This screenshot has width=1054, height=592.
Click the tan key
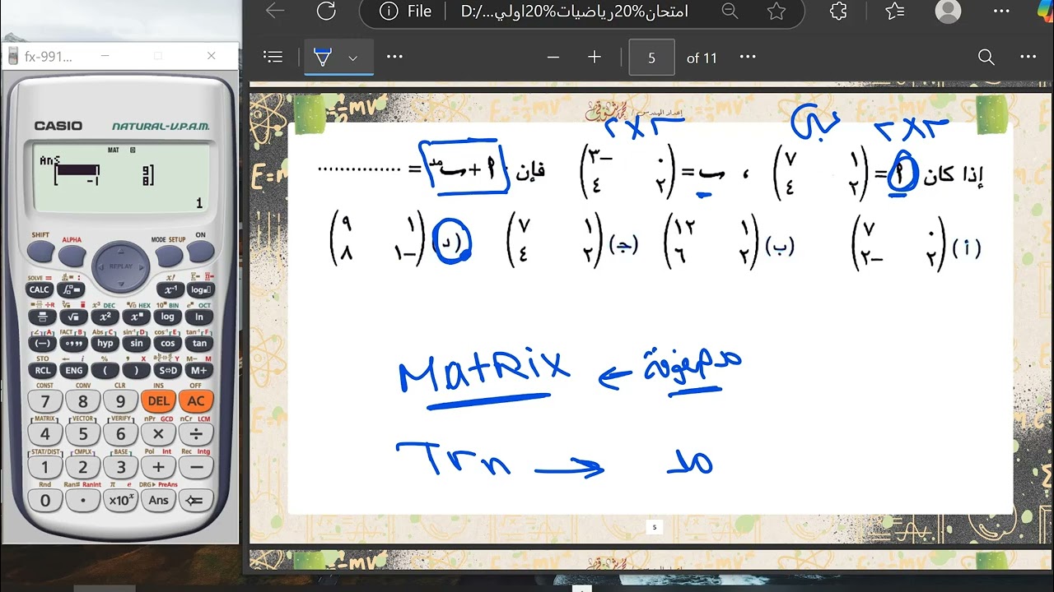[198, 344]
